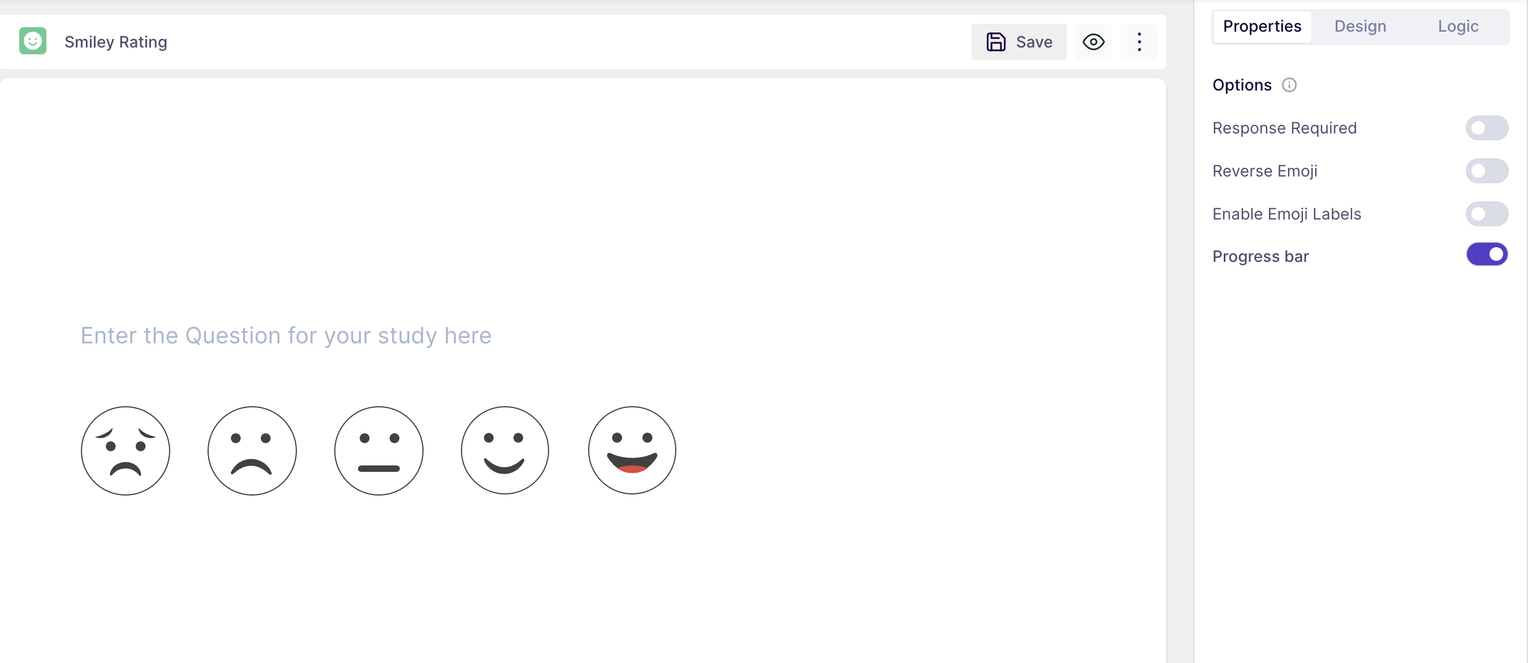1528x663 pixels.
Task: Select the neutral face emoji
Action: click(x=378, y=450)
